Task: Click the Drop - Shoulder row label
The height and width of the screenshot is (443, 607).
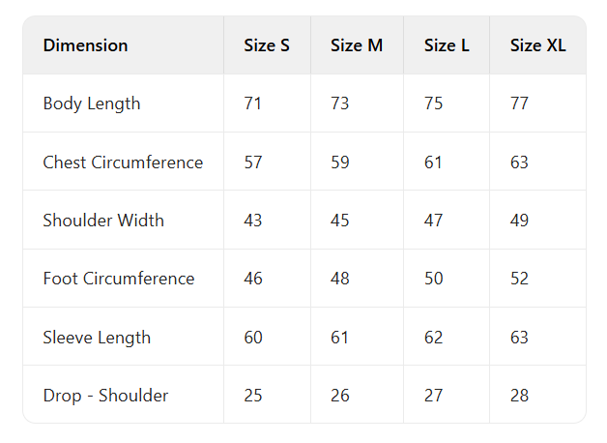Action: (105, 396)
